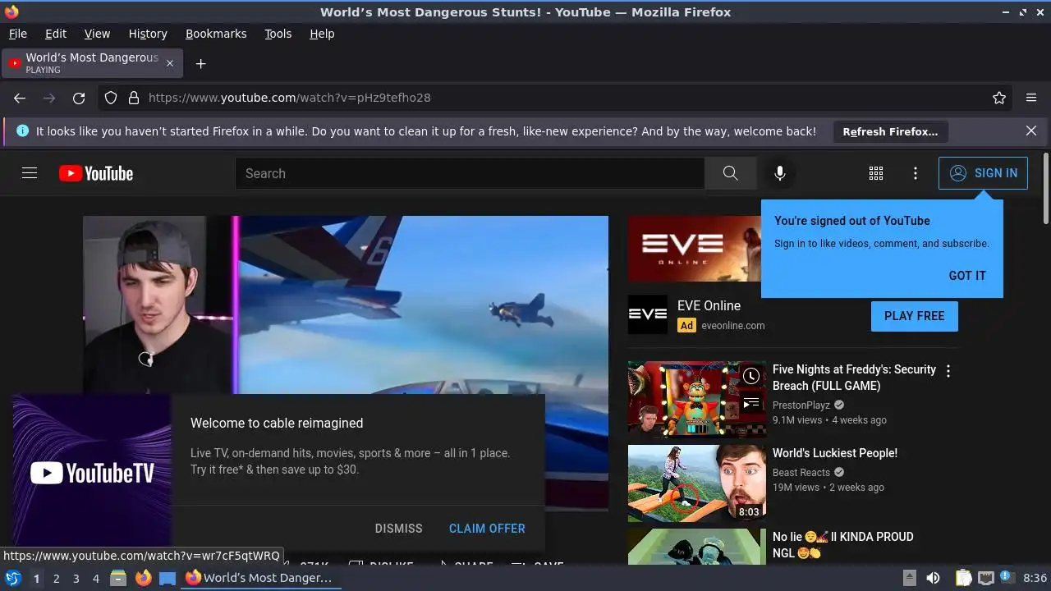Image resolution: width=1051 pixels, height=591 pixels.
Task: Open the volume control tray icon
Action: pos(933,578)
